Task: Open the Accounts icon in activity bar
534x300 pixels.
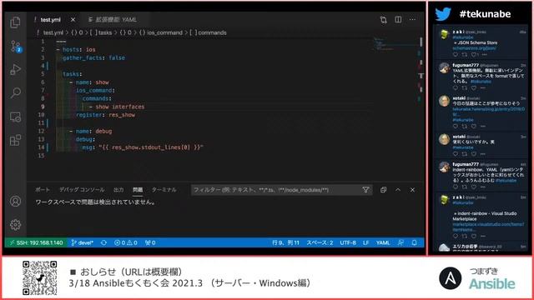Action: (x=15, y=202)
